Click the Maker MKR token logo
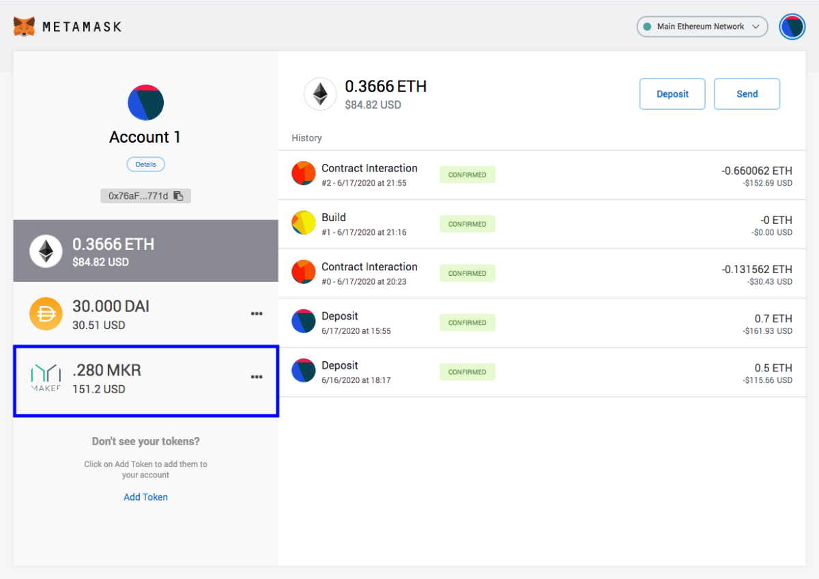The height and width of the screenshot is (579, 819). [x=46, y=378]
